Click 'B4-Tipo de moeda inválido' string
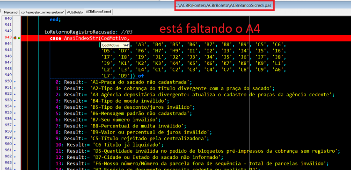Viewport: 351px width, 170px height. click(x=129, y=101)
